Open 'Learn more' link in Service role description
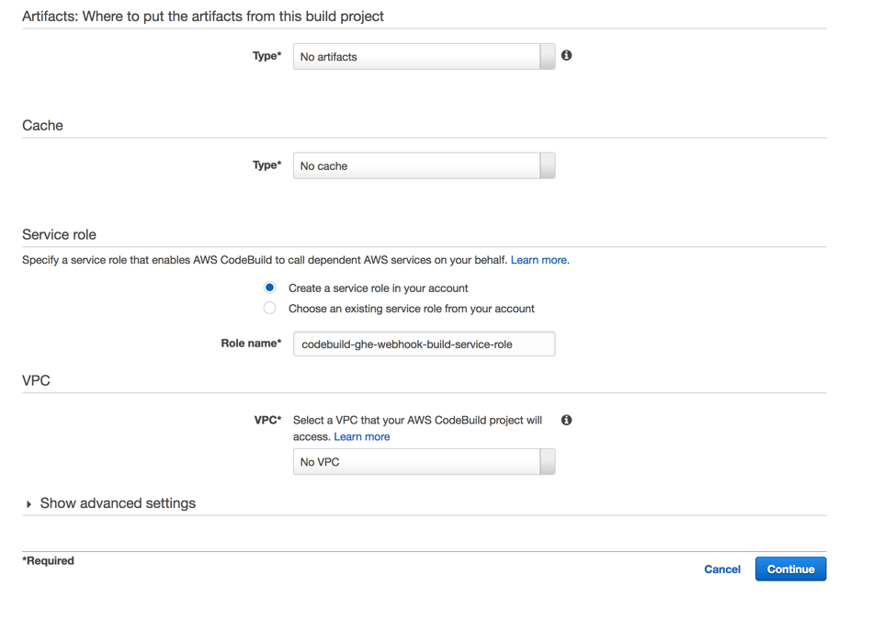This screenshot has width=895, height=620. [x=538, y=260]
